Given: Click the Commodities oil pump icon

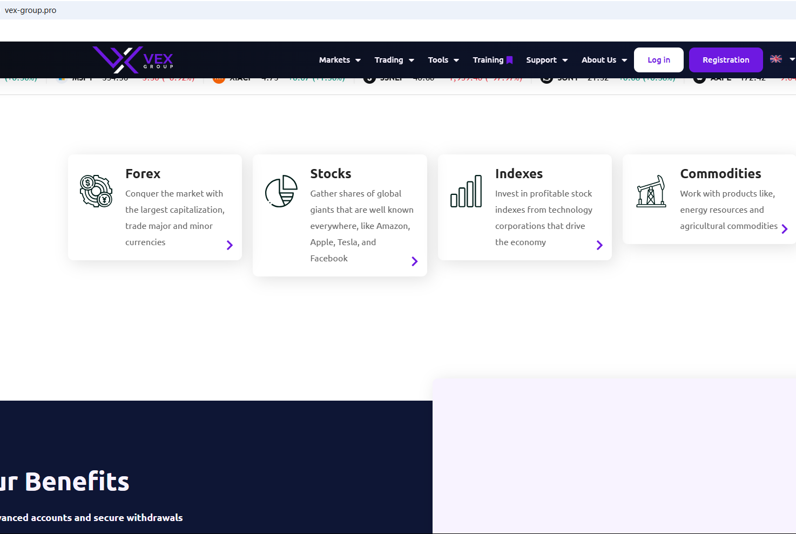Looking at the screenshot, I should tap(651, 191).
